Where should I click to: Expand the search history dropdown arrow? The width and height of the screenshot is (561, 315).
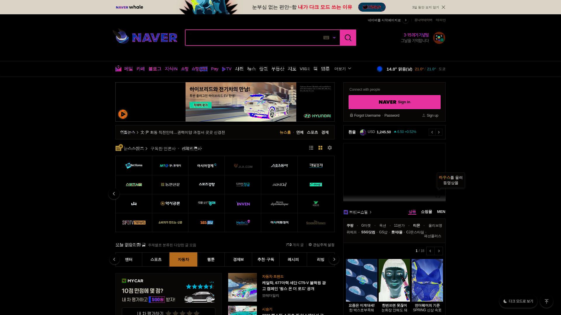click(334, 38)
